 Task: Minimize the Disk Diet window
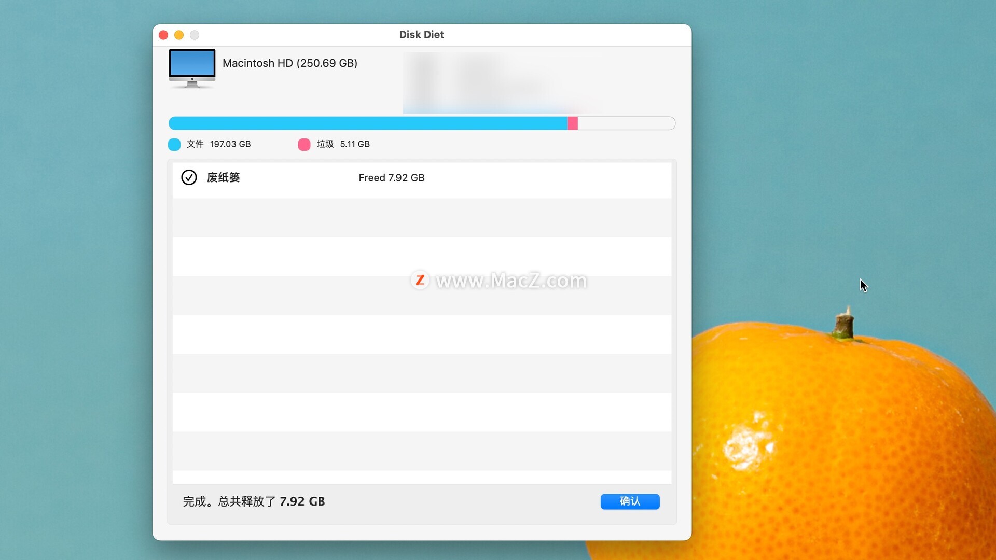[179, 35]
